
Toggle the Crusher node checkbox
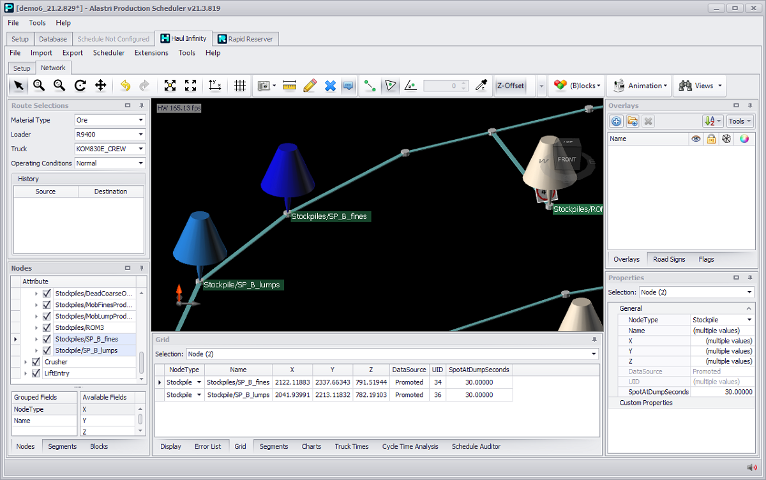36,362
